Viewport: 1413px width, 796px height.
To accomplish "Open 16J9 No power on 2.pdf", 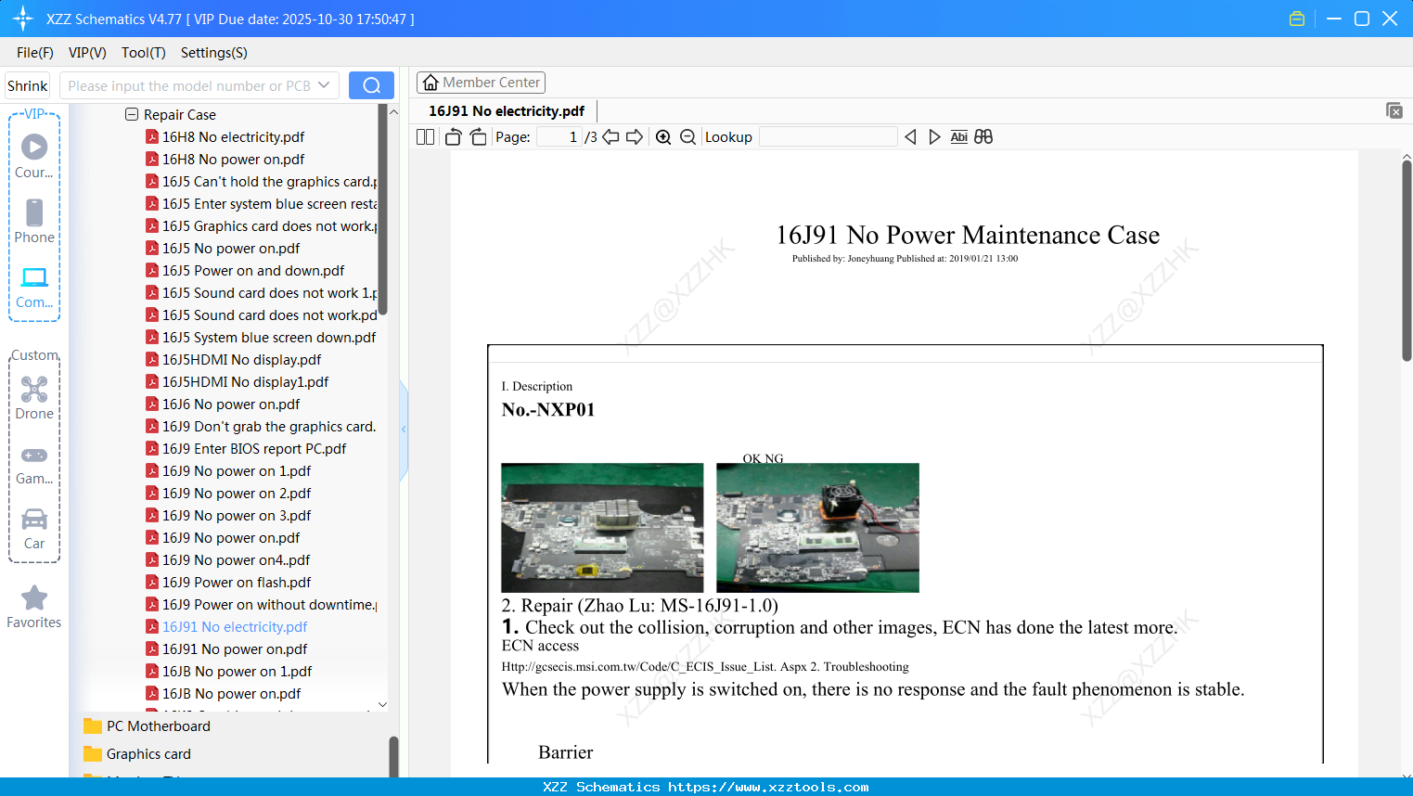I will coord(228,494).
